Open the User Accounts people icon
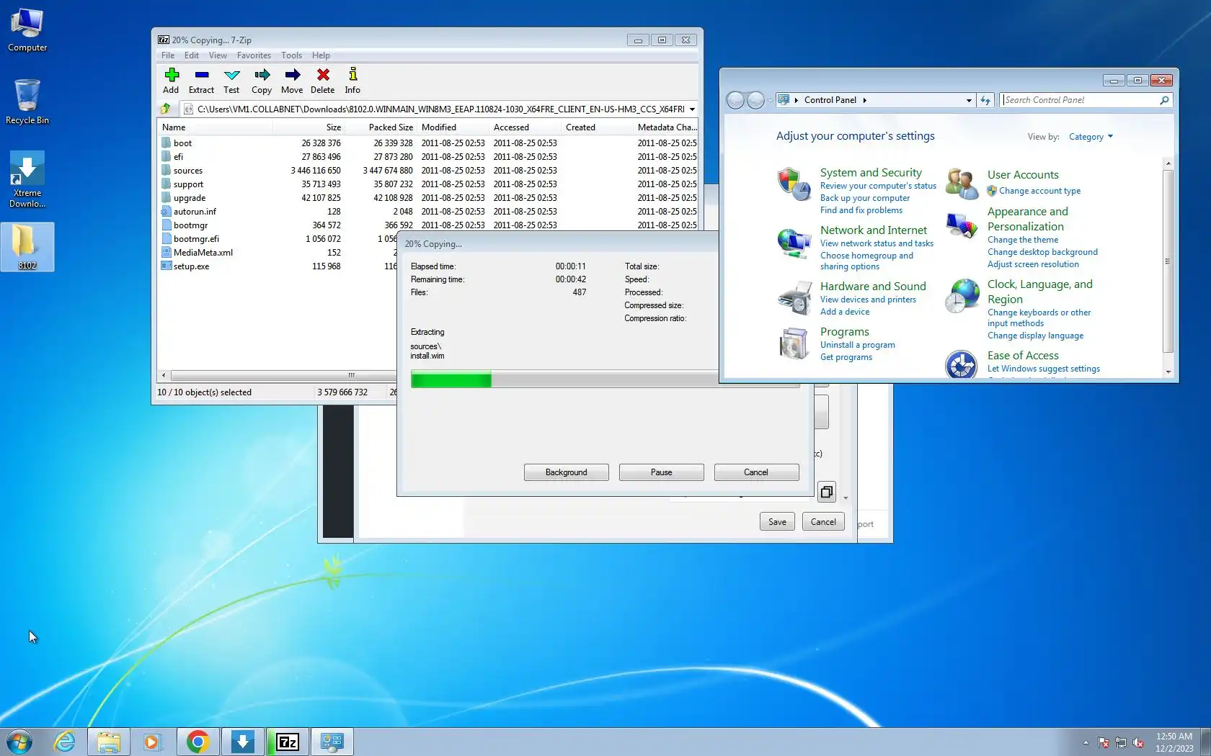Viewport: 1211px width, 756px height. pos(962,183)
